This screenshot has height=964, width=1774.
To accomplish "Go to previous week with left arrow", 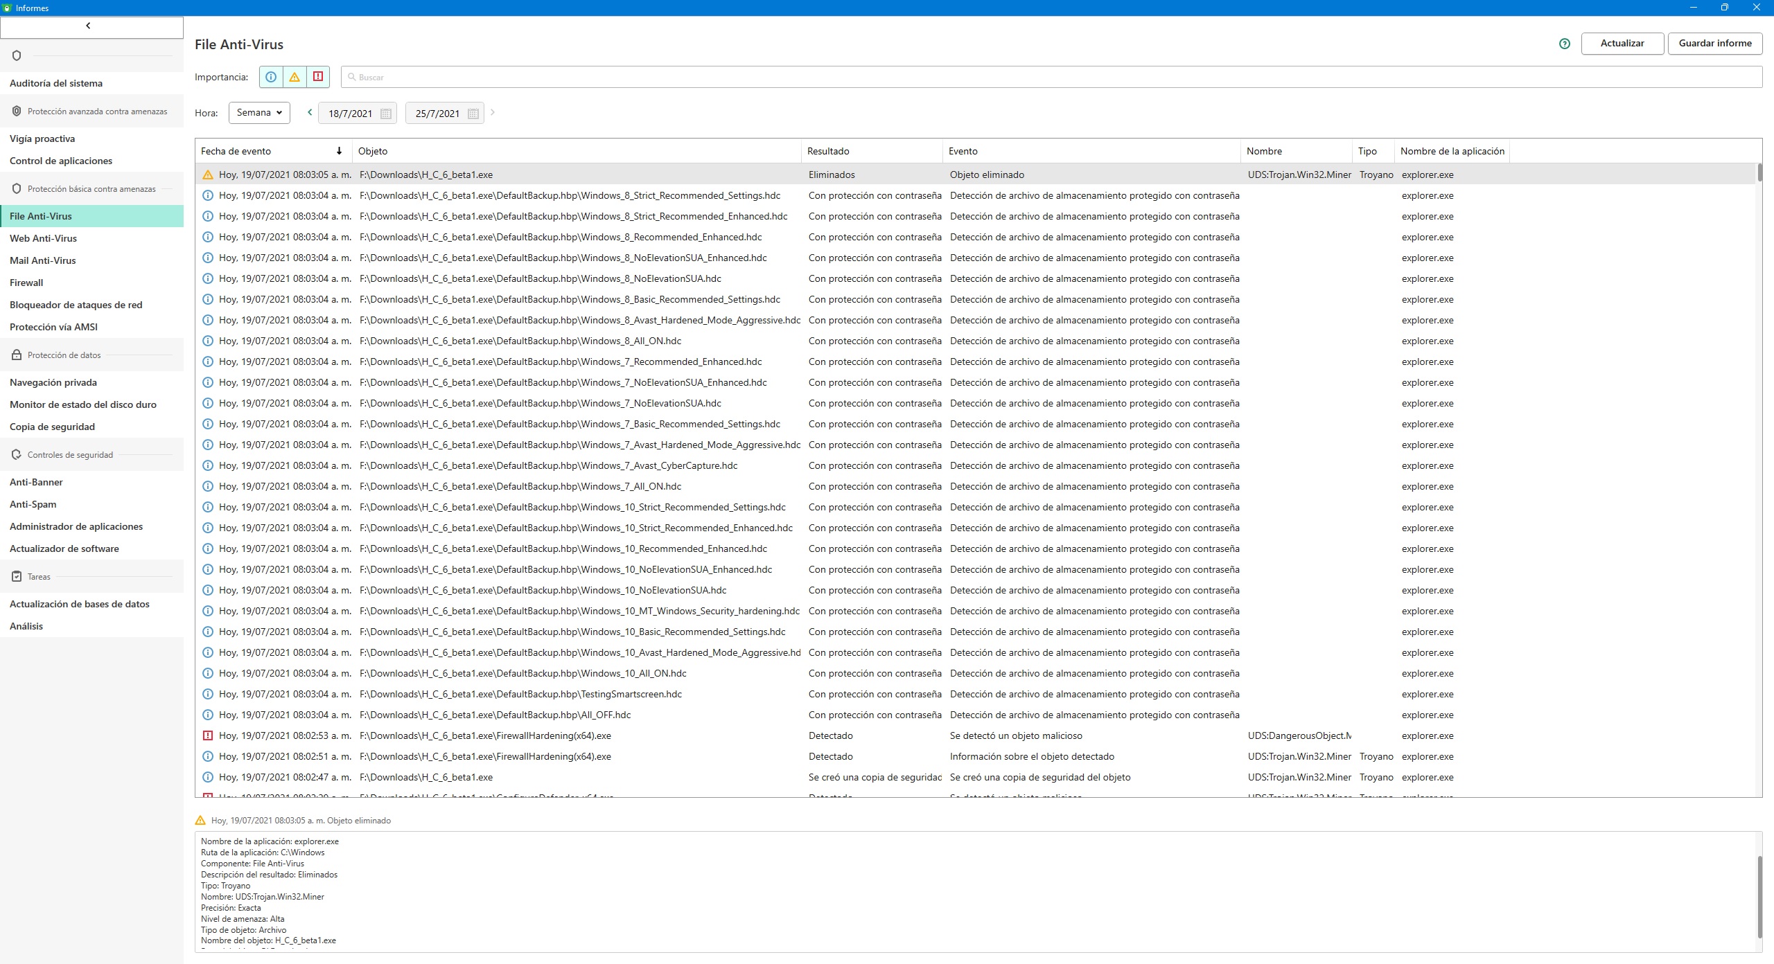I will tap(310, 112).
